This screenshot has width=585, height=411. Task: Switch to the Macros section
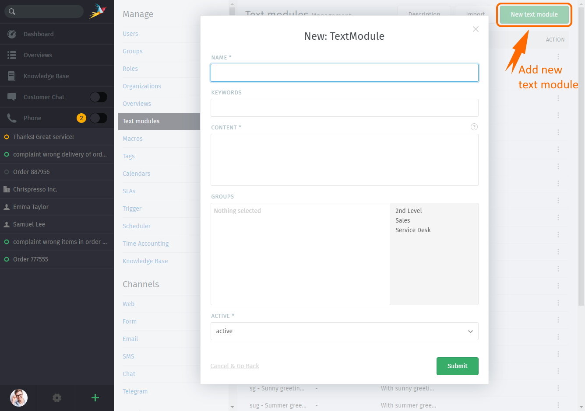pyautogui.click(x=132, y=139)
